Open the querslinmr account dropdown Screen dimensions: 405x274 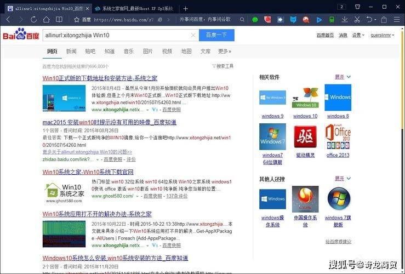click(383, 35)
